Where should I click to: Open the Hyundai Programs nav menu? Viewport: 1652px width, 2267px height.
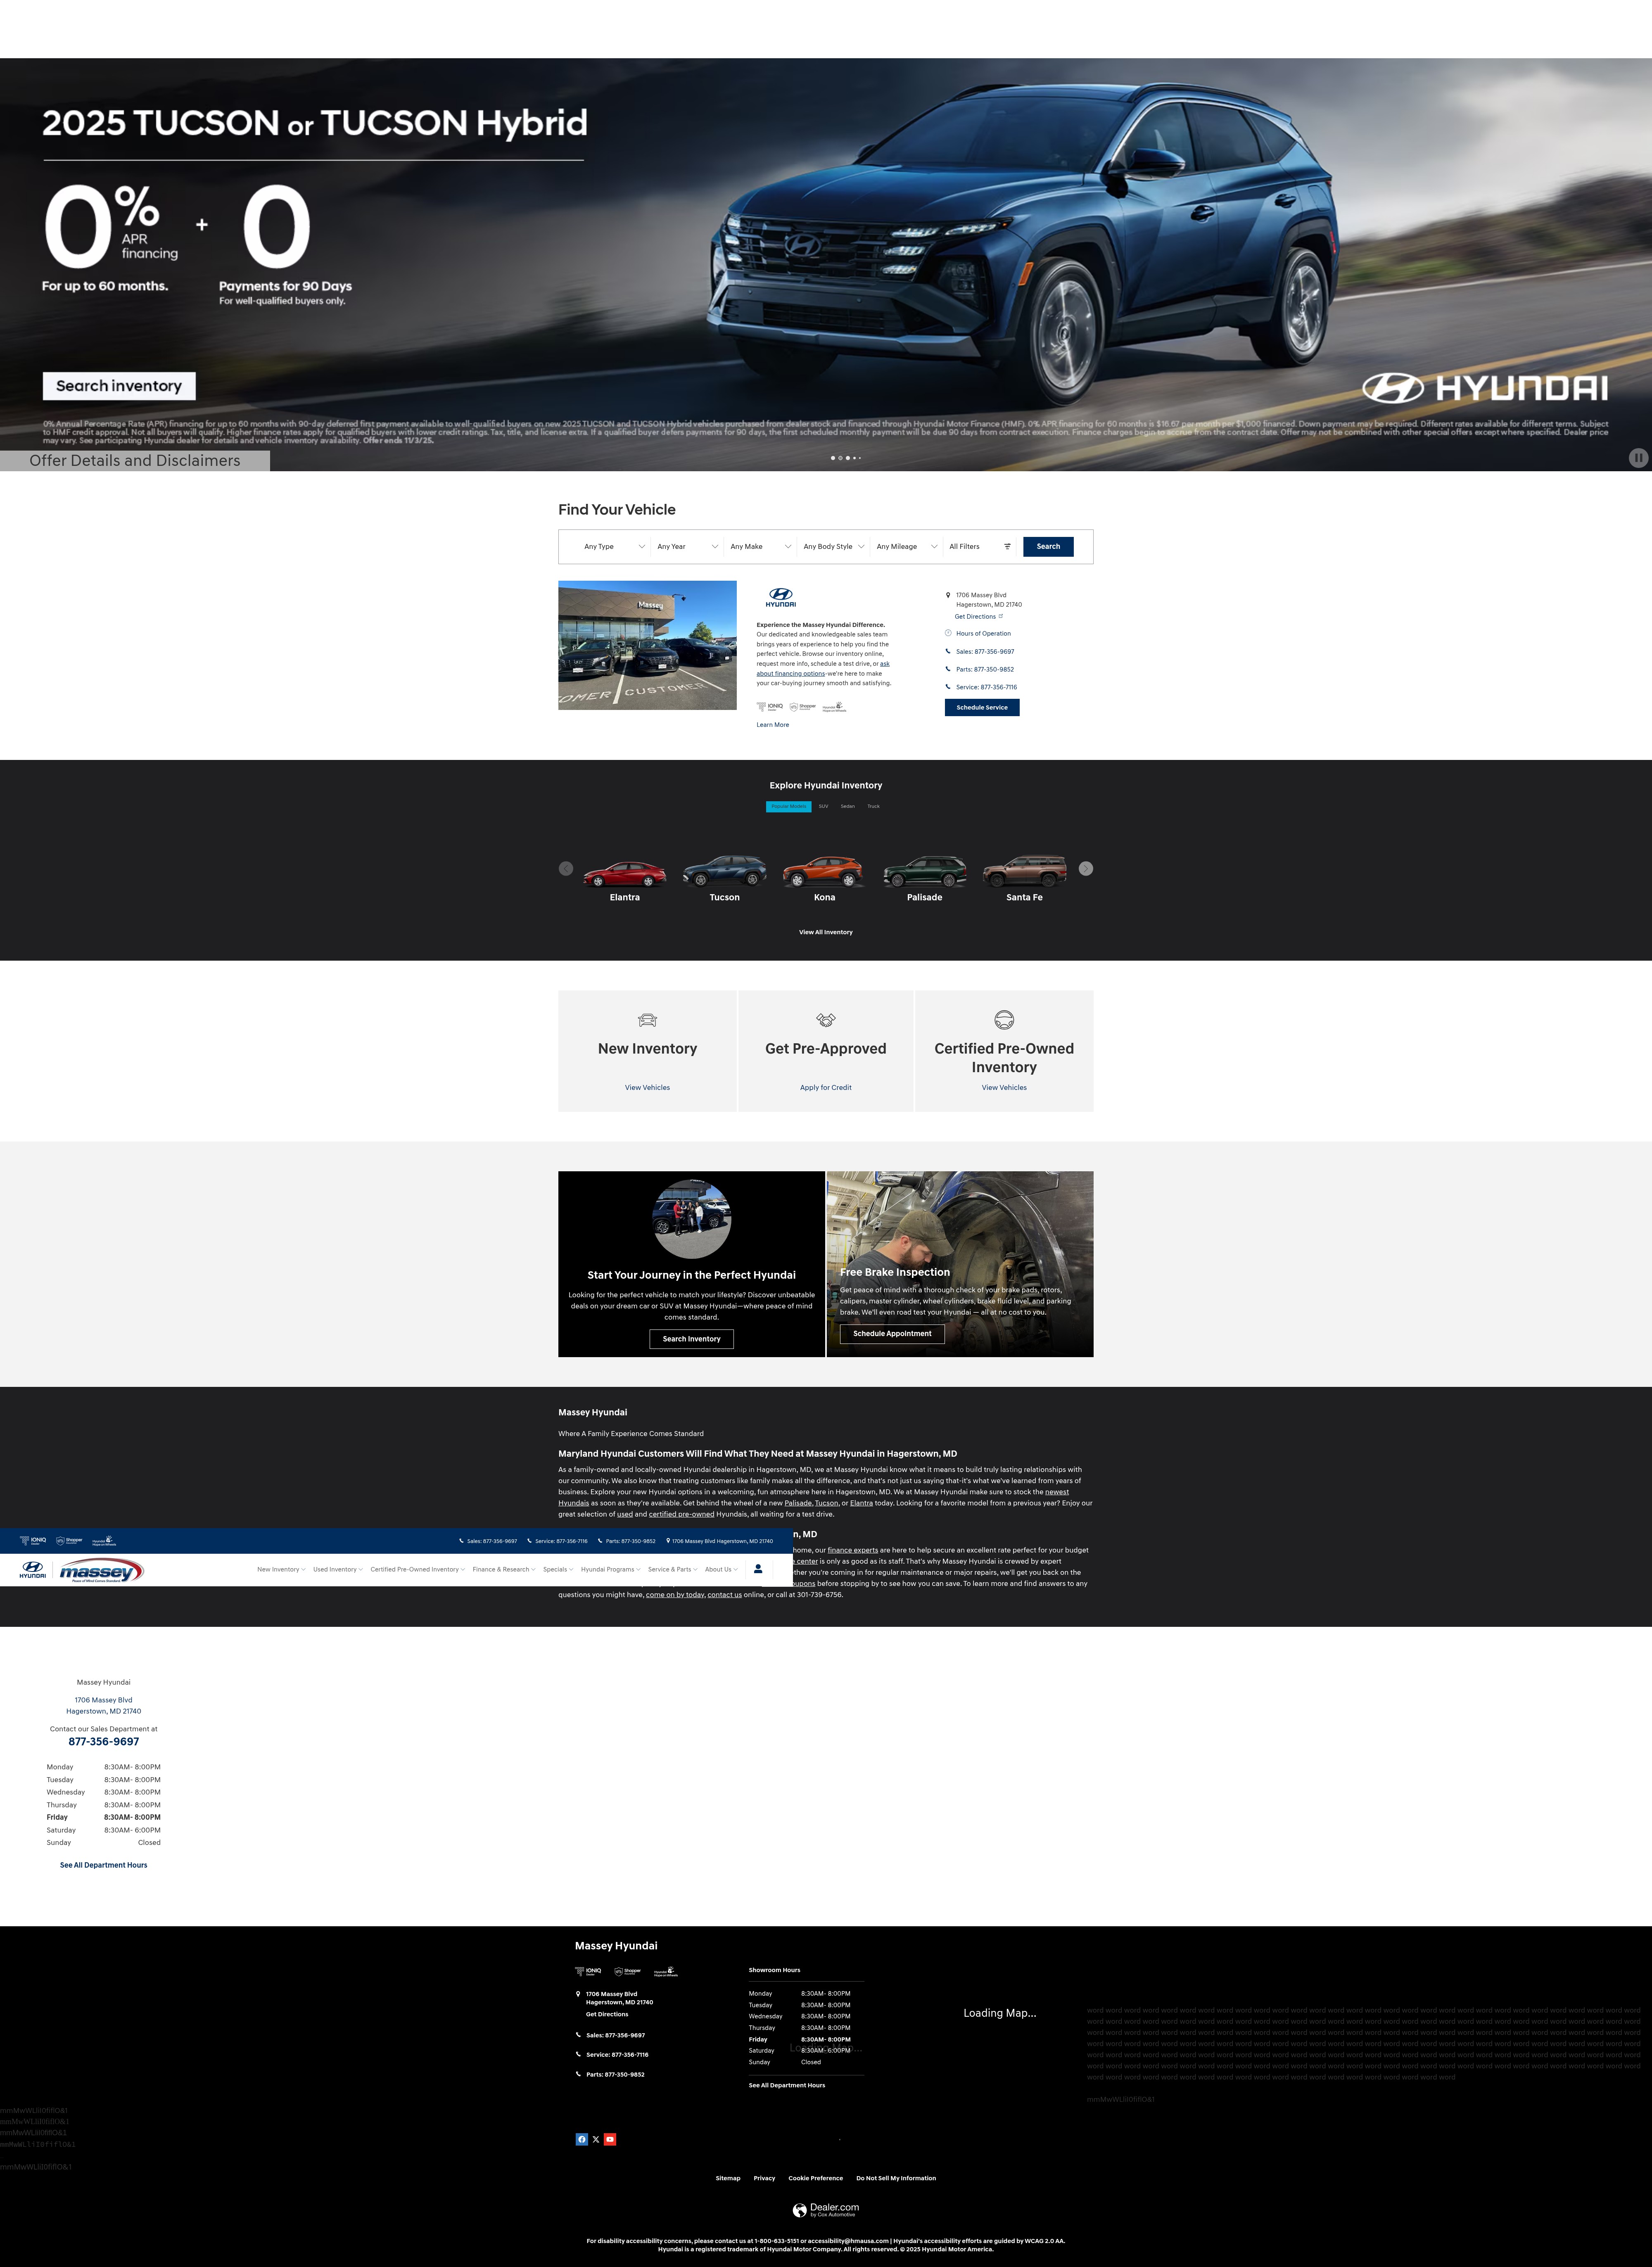[x=611, y=1570]
